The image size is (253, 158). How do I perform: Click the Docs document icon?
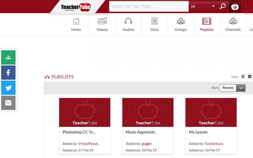[x=154, y=21]
